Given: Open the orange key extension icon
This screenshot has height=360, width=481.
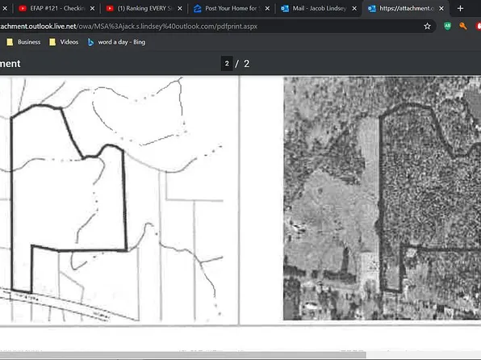Looking at the screenshot, I should coord(463,27).
